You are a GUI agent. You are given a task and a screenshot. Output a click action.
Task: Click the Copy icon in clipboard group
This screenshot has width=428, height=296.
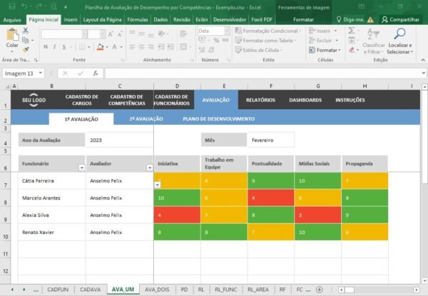pos(25,40)
